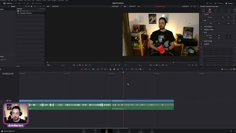Select the second video clip on the timeline
Screen dimensions: 236x133
click(143, 101)
